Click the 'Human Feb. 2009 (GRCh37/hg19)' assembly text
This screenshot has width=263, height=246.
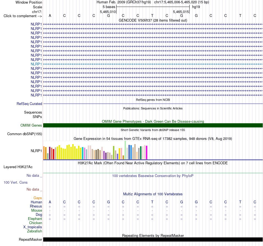pyautogui.click(x=124, y=2)
